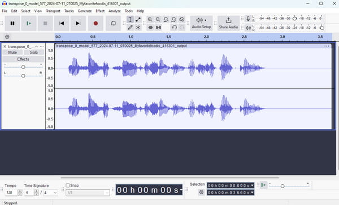
Task: Click the Redo arrow icon
Action: 182,28
